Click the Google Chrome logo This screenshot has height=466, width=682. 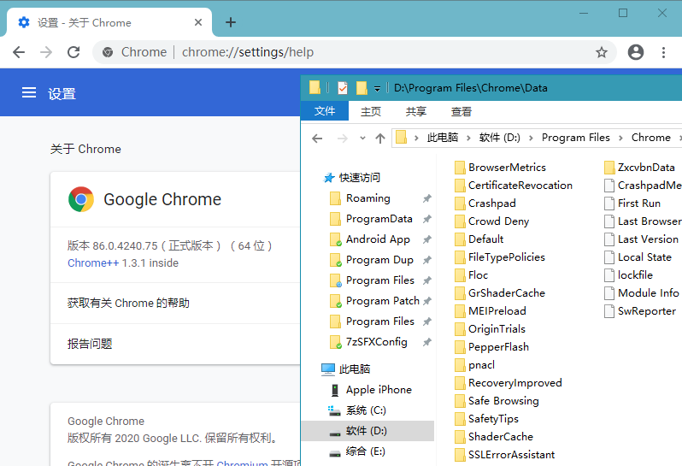click(81, 199)
